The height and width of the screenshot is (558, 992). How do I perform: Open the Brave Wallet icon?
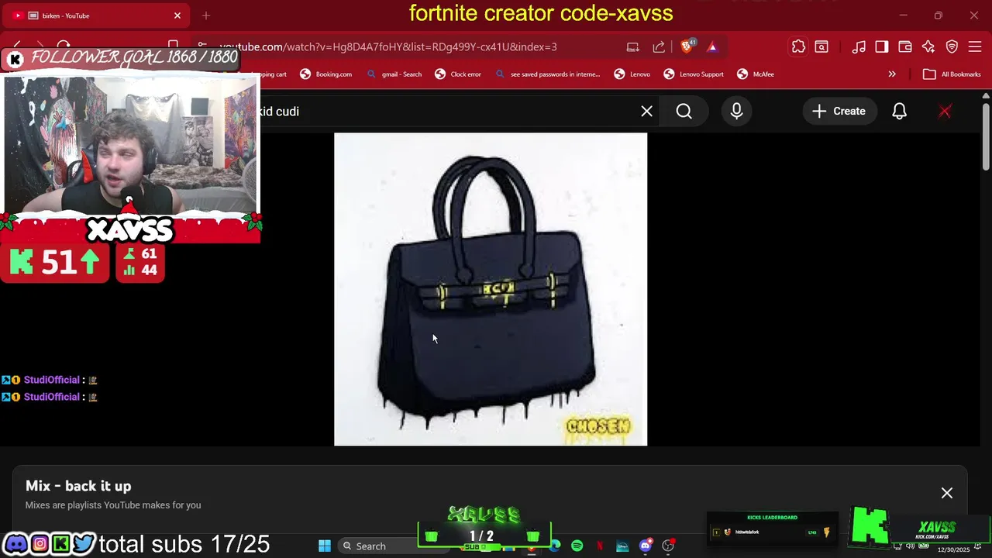coord(904,46)
